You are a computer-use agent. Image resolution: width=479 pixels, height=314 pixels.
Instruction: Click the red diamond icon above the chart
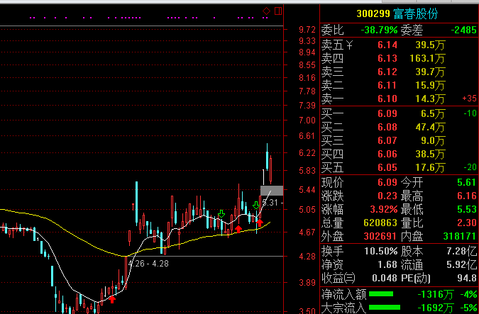pyautogui.click(x=265, y=11)
